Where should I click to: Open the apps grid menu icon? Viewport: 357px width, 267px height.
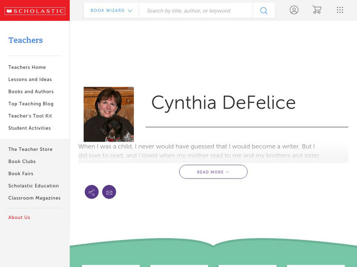point(340,9)
